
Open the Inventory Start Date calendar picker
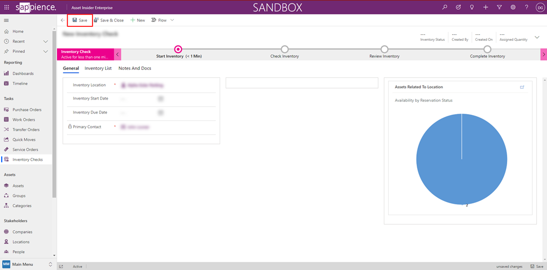[160, 99]
